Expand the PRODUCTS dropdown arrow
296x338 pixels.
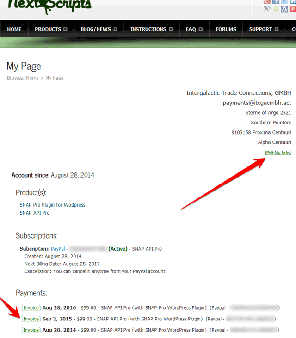(x=65, y=29)
